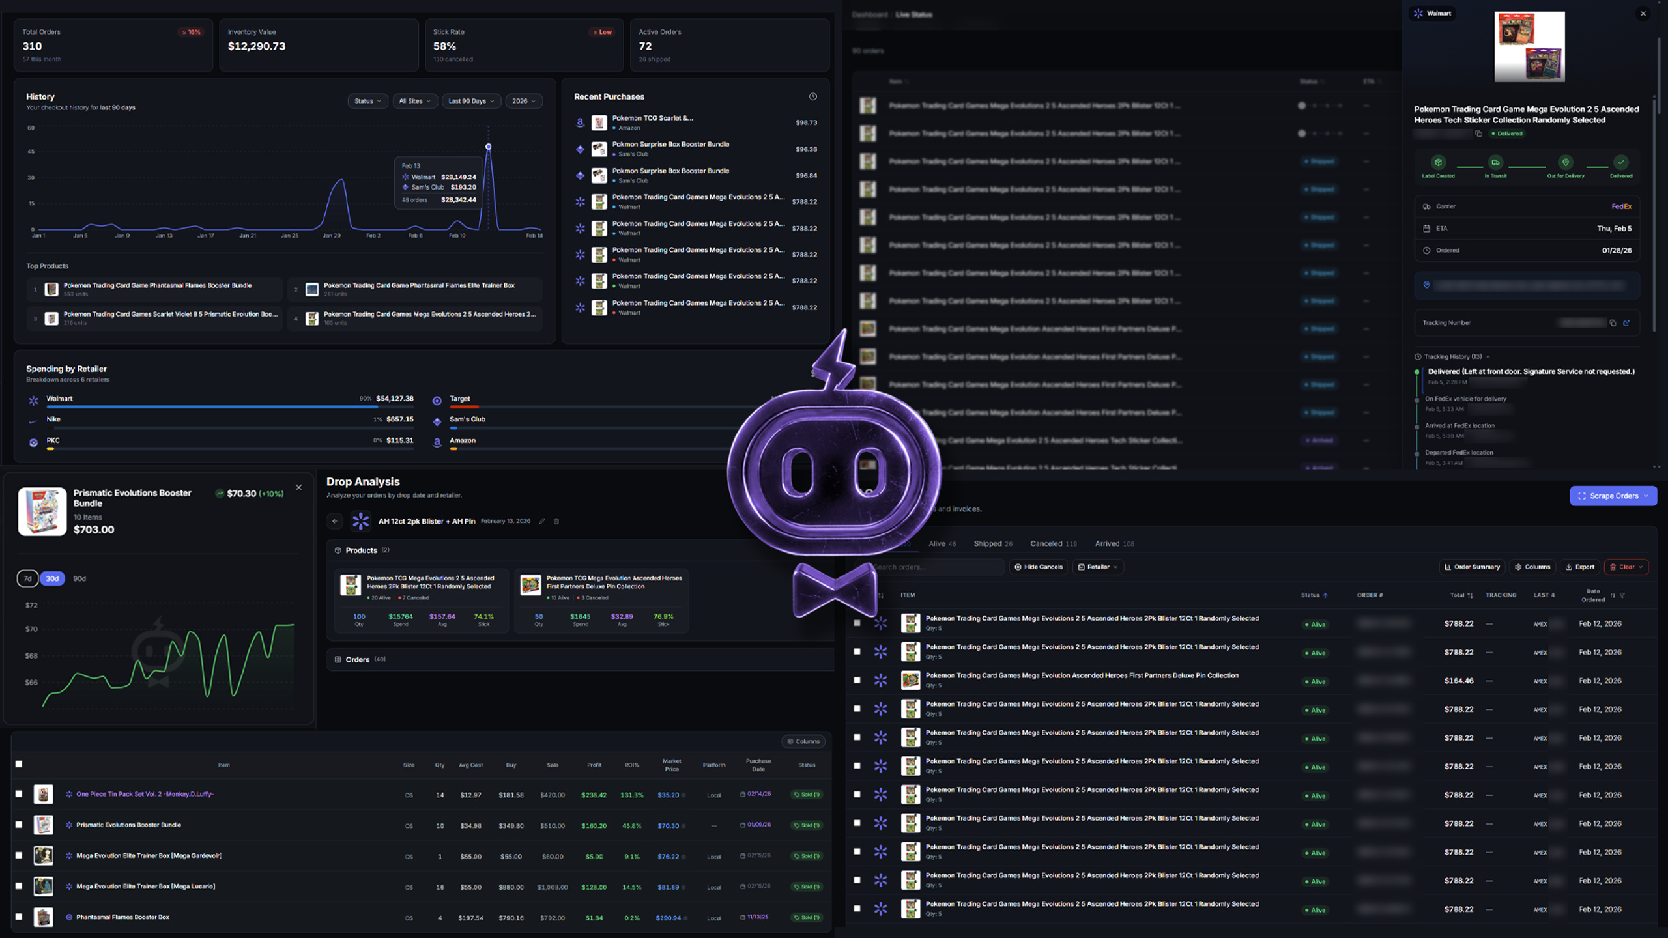Select the 30d chart range
The height and width of the screenshot is (938, 1668).
point(52,578)
